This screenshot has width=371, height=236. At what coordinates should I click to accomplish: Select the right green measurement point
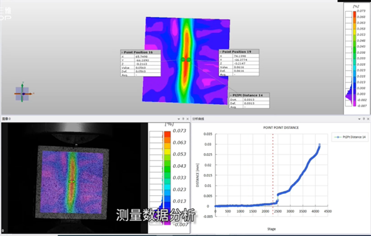(189, 59)
